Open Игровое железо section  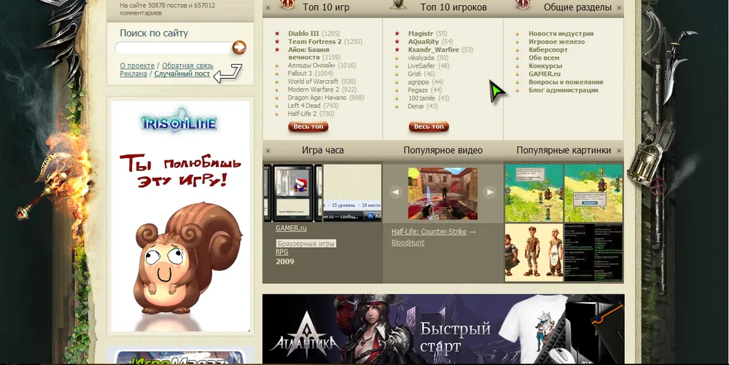coord(556,42)
